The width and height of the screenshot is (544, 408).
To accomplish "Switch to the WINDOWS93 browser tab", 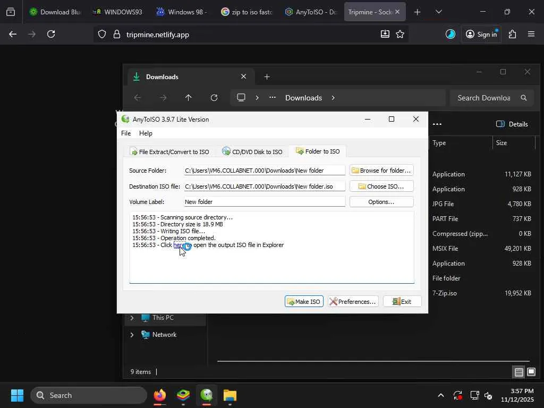I will point(118,12).
